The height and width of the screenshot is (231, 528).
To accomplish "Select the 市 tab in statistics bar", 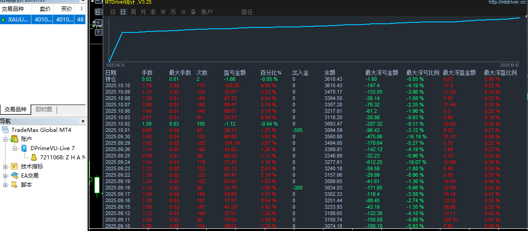I will pos(173,12).
